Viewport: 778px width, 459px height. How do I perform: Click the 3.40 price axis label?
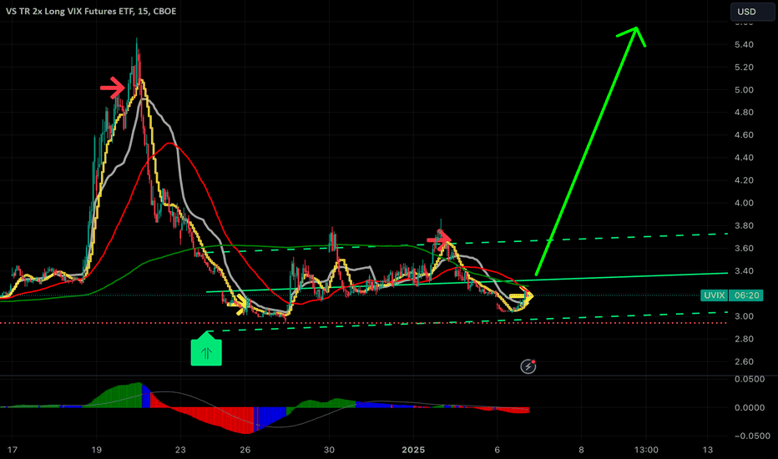point(744,271)
